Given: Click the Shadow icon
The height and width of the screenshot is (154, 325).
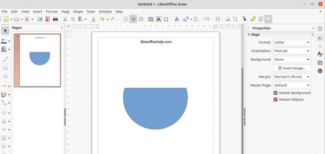Looking at the screenshot, I should [227, 19].
